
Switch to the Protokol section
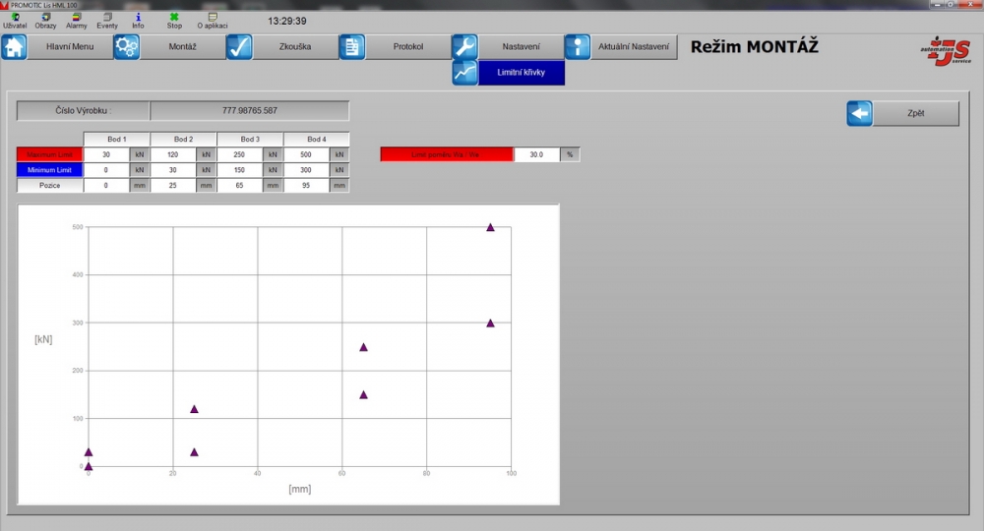[408, 47]
